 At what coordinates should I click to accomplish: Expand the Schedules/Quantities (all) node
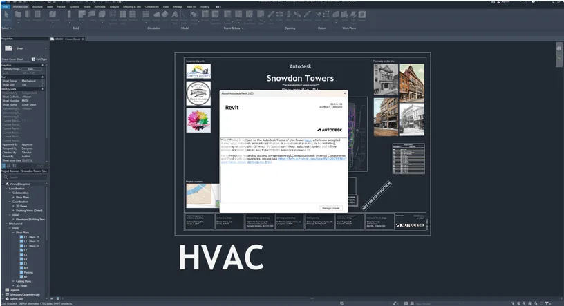coord(3,294)
